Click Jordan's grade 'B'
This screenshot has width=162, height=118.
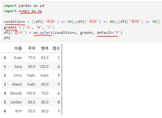(x=59, y=102)
